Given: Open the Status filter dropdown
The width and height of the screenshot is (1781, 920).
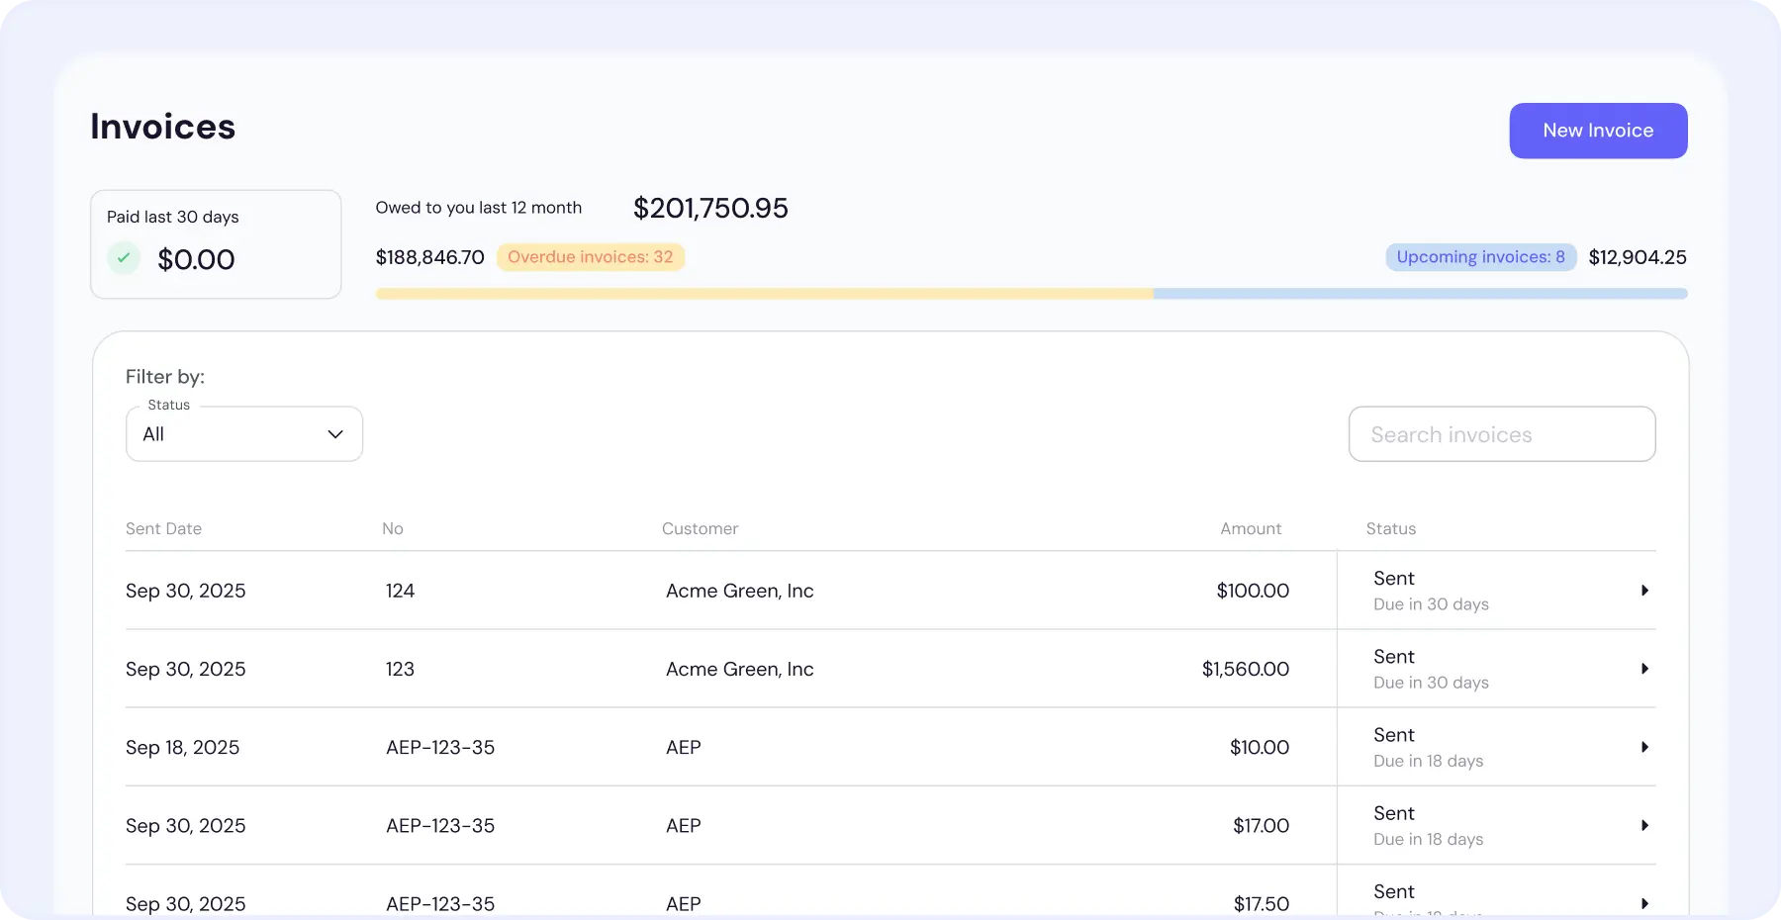Looking at the screenshot, I should [243, 434].
